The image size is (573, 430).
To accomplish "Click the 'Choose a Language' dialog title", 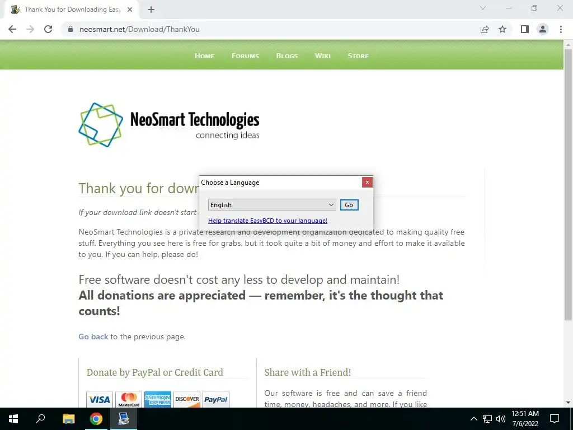I will (230, 183).
